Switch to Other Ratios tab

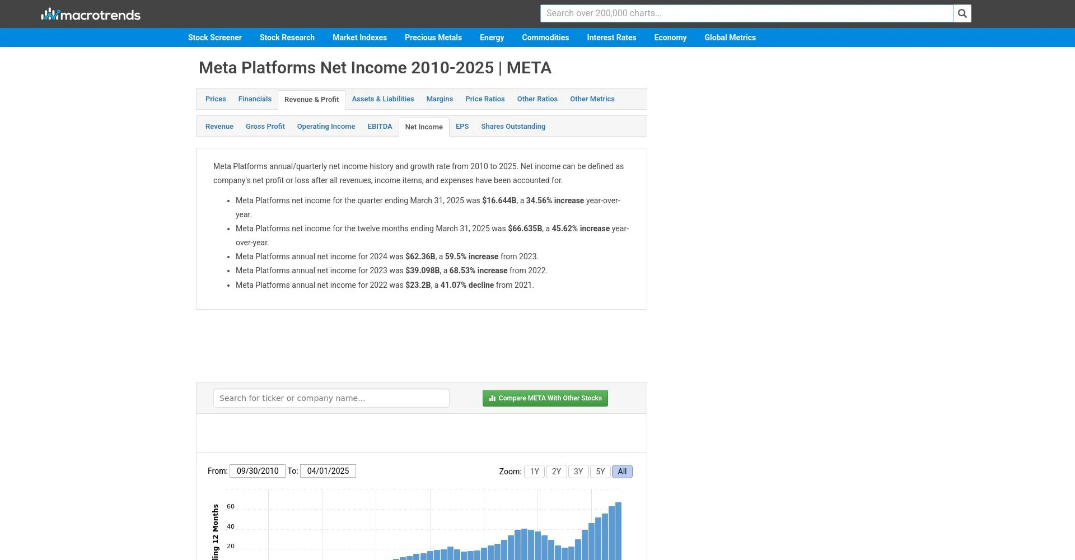point(537,99)
